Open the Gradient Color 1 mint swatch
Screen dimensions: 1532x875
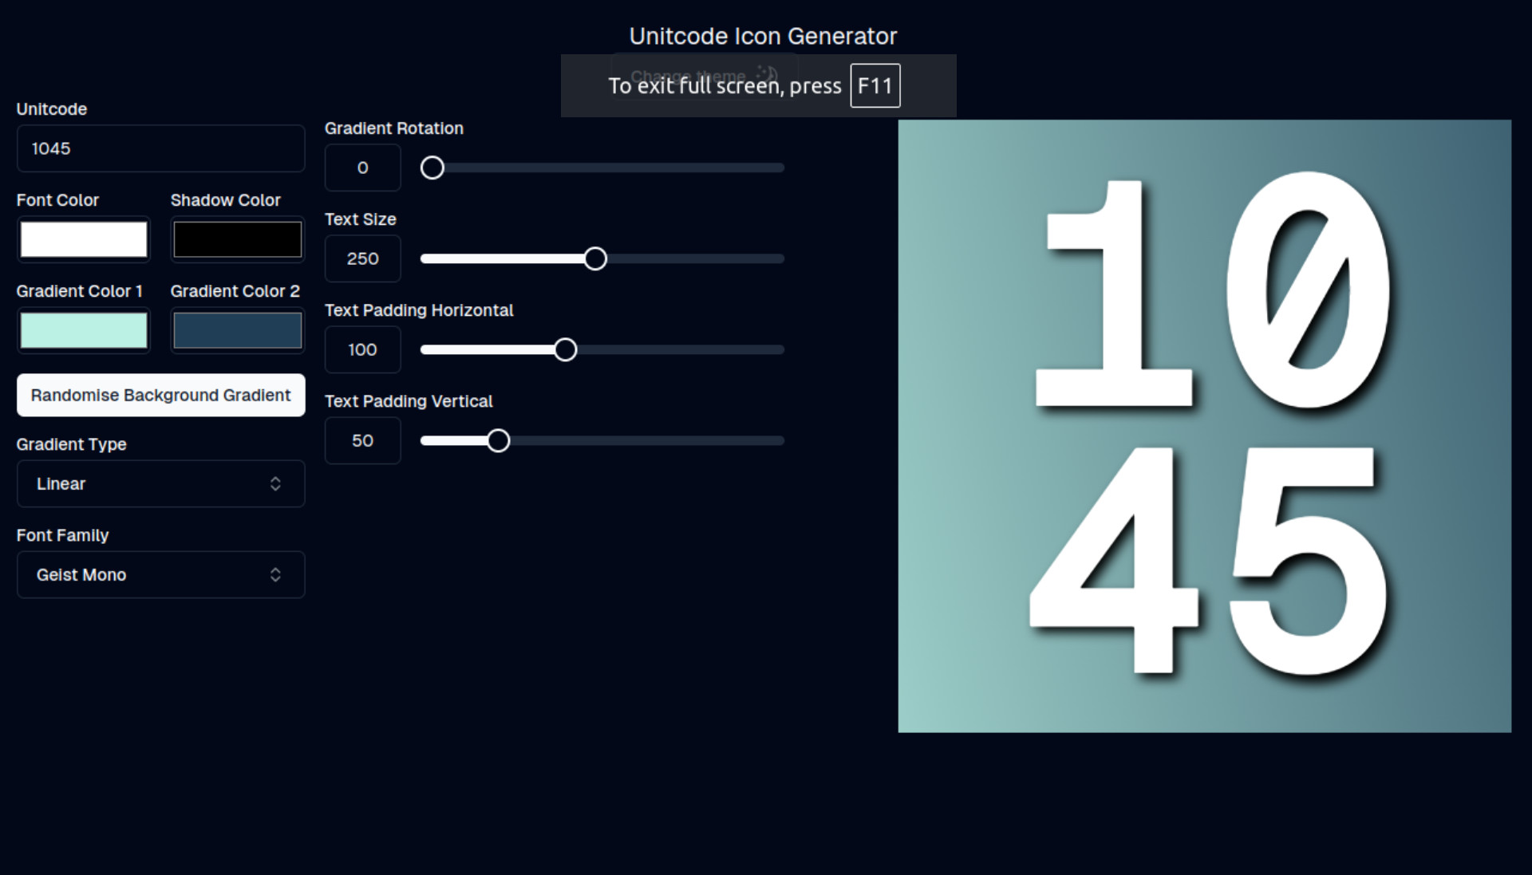pos(84,330)
